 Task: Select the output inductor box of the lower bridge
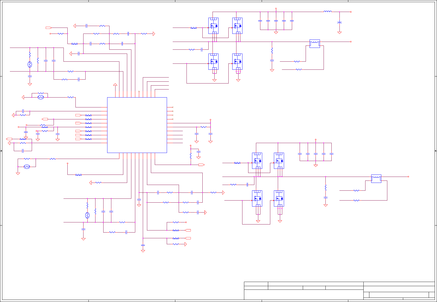[376, 179]
